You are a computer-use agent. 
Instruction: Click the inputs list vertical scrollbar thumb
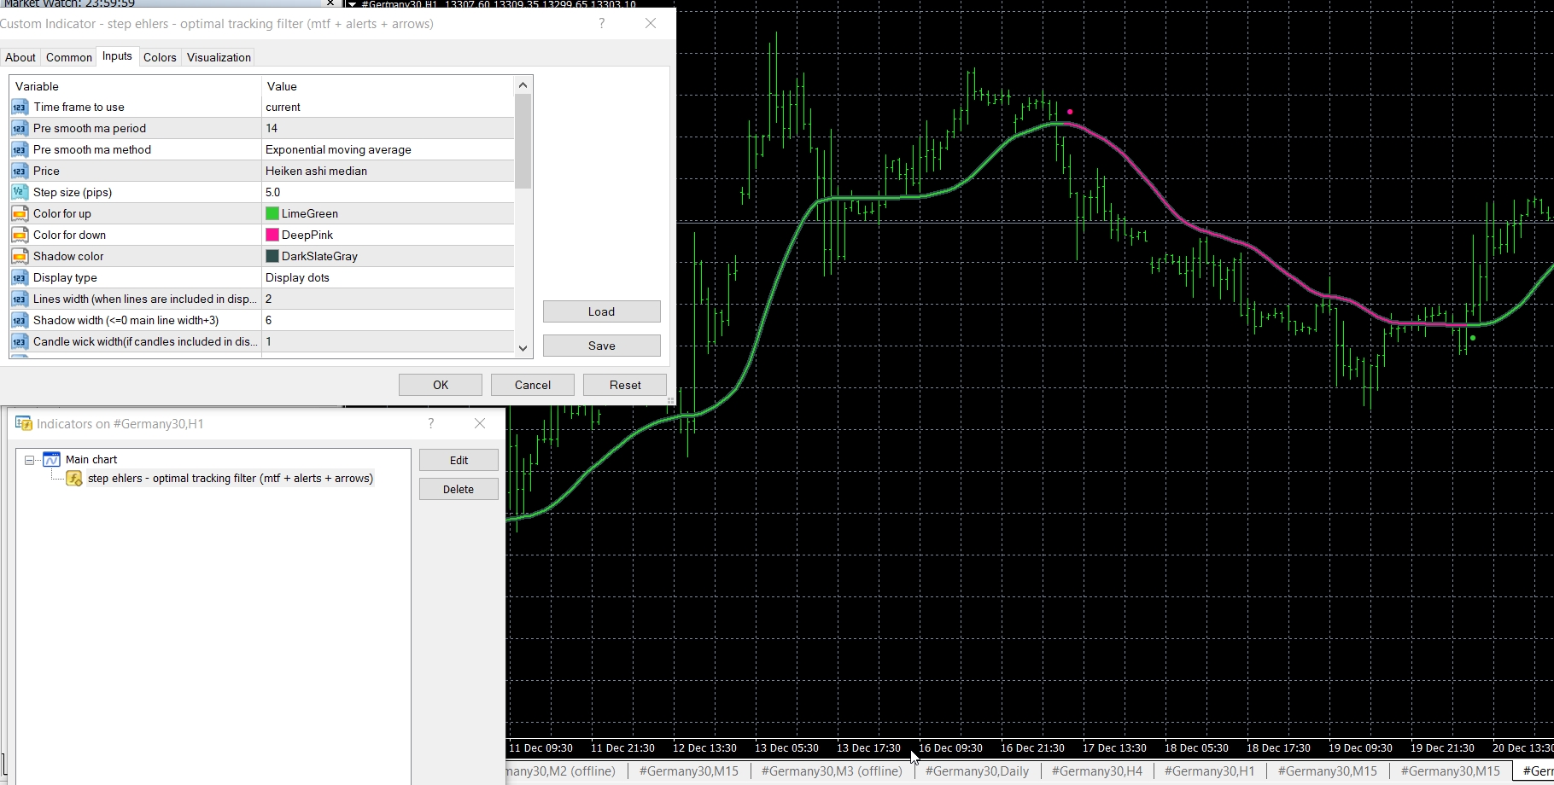[x=523, y=141]
